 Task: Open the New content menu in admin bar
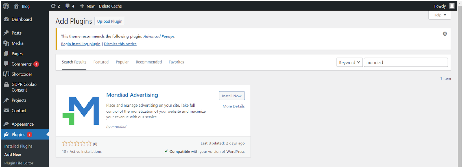click(x=87, y=6)
